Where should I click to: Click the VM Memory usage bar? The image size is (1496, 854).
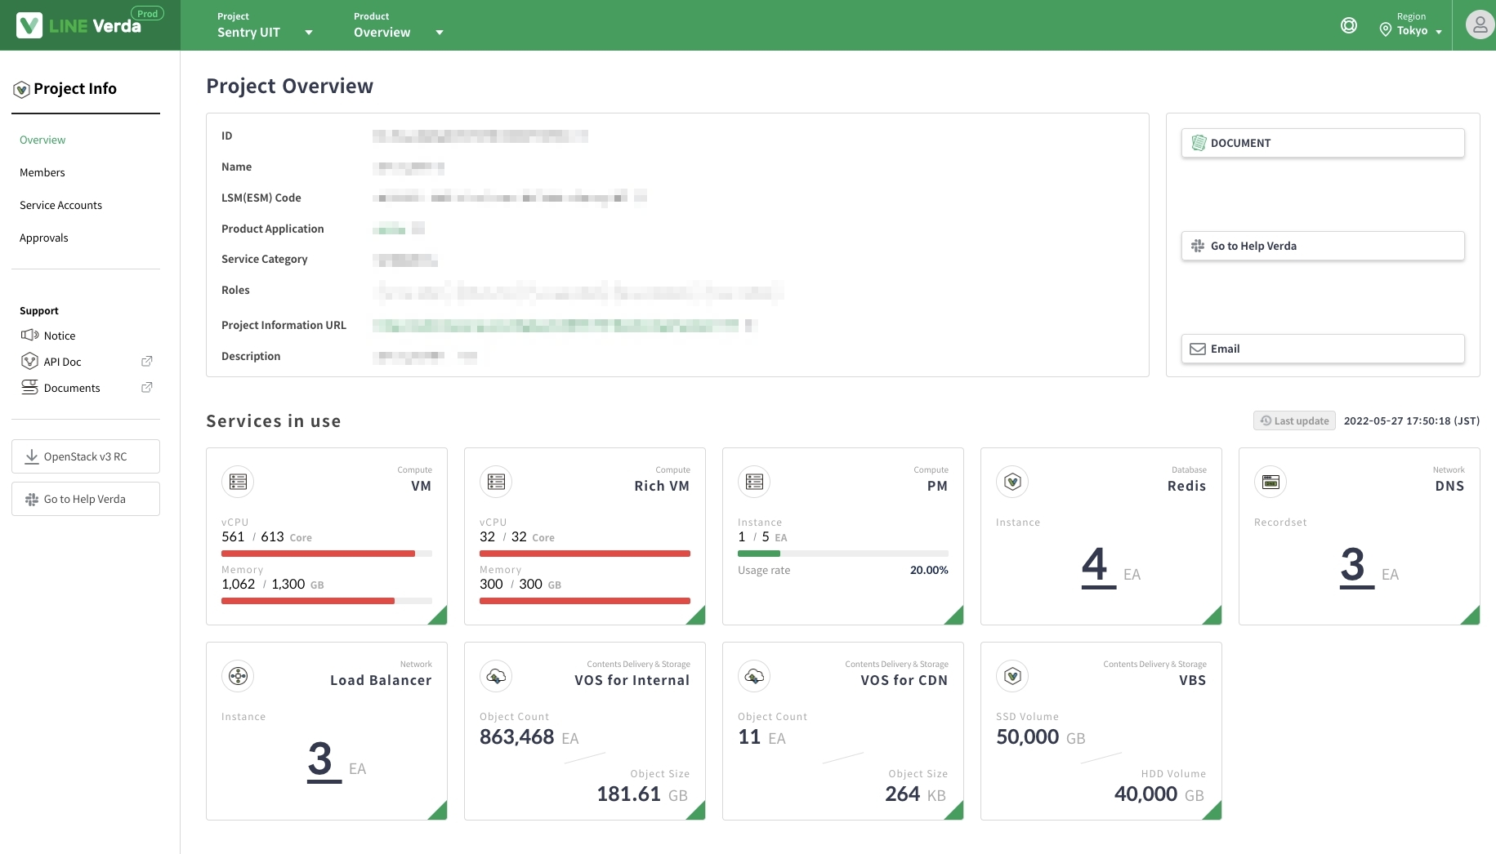click(327, 601)
